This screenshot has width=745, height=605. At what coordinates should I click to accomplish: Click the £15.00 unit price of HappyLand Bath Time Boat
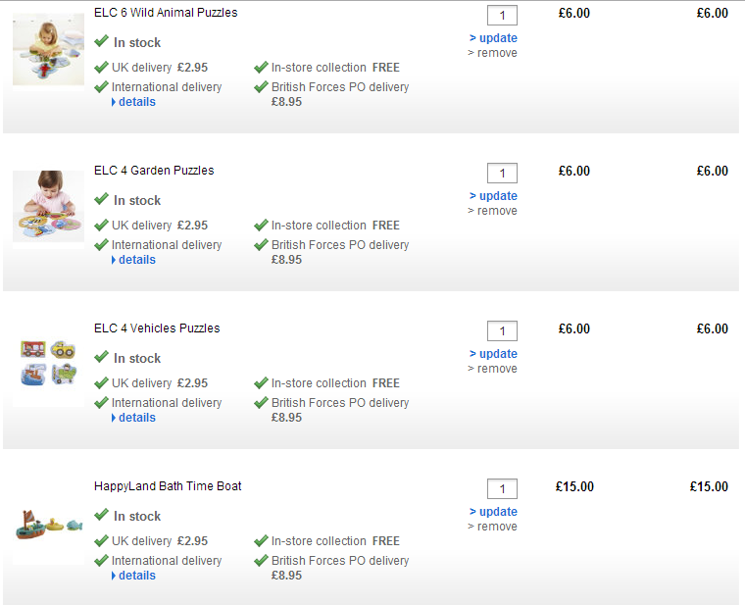[574, 486]
